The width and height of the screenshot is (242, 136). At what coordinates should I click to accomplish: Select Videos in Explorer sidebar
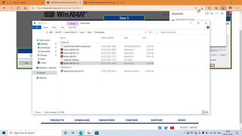click(43, 63)
